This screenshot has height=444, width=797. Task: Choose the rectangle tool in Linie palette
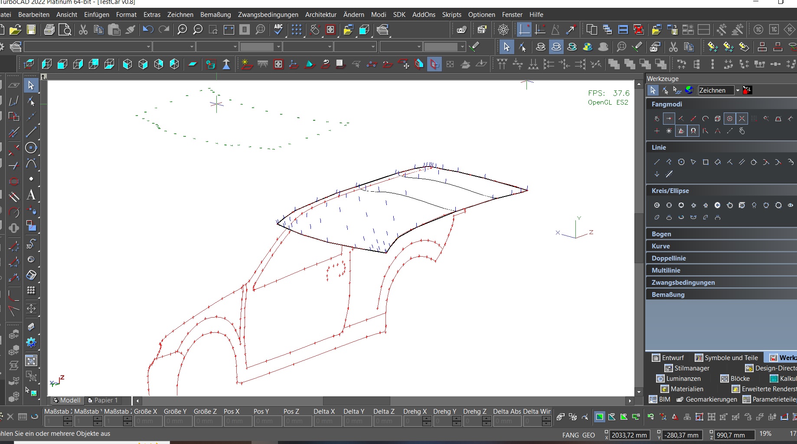coord(706,162)
